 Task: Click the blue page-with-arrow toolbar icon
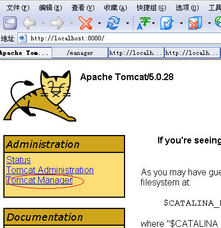click(x=167, y=23)
